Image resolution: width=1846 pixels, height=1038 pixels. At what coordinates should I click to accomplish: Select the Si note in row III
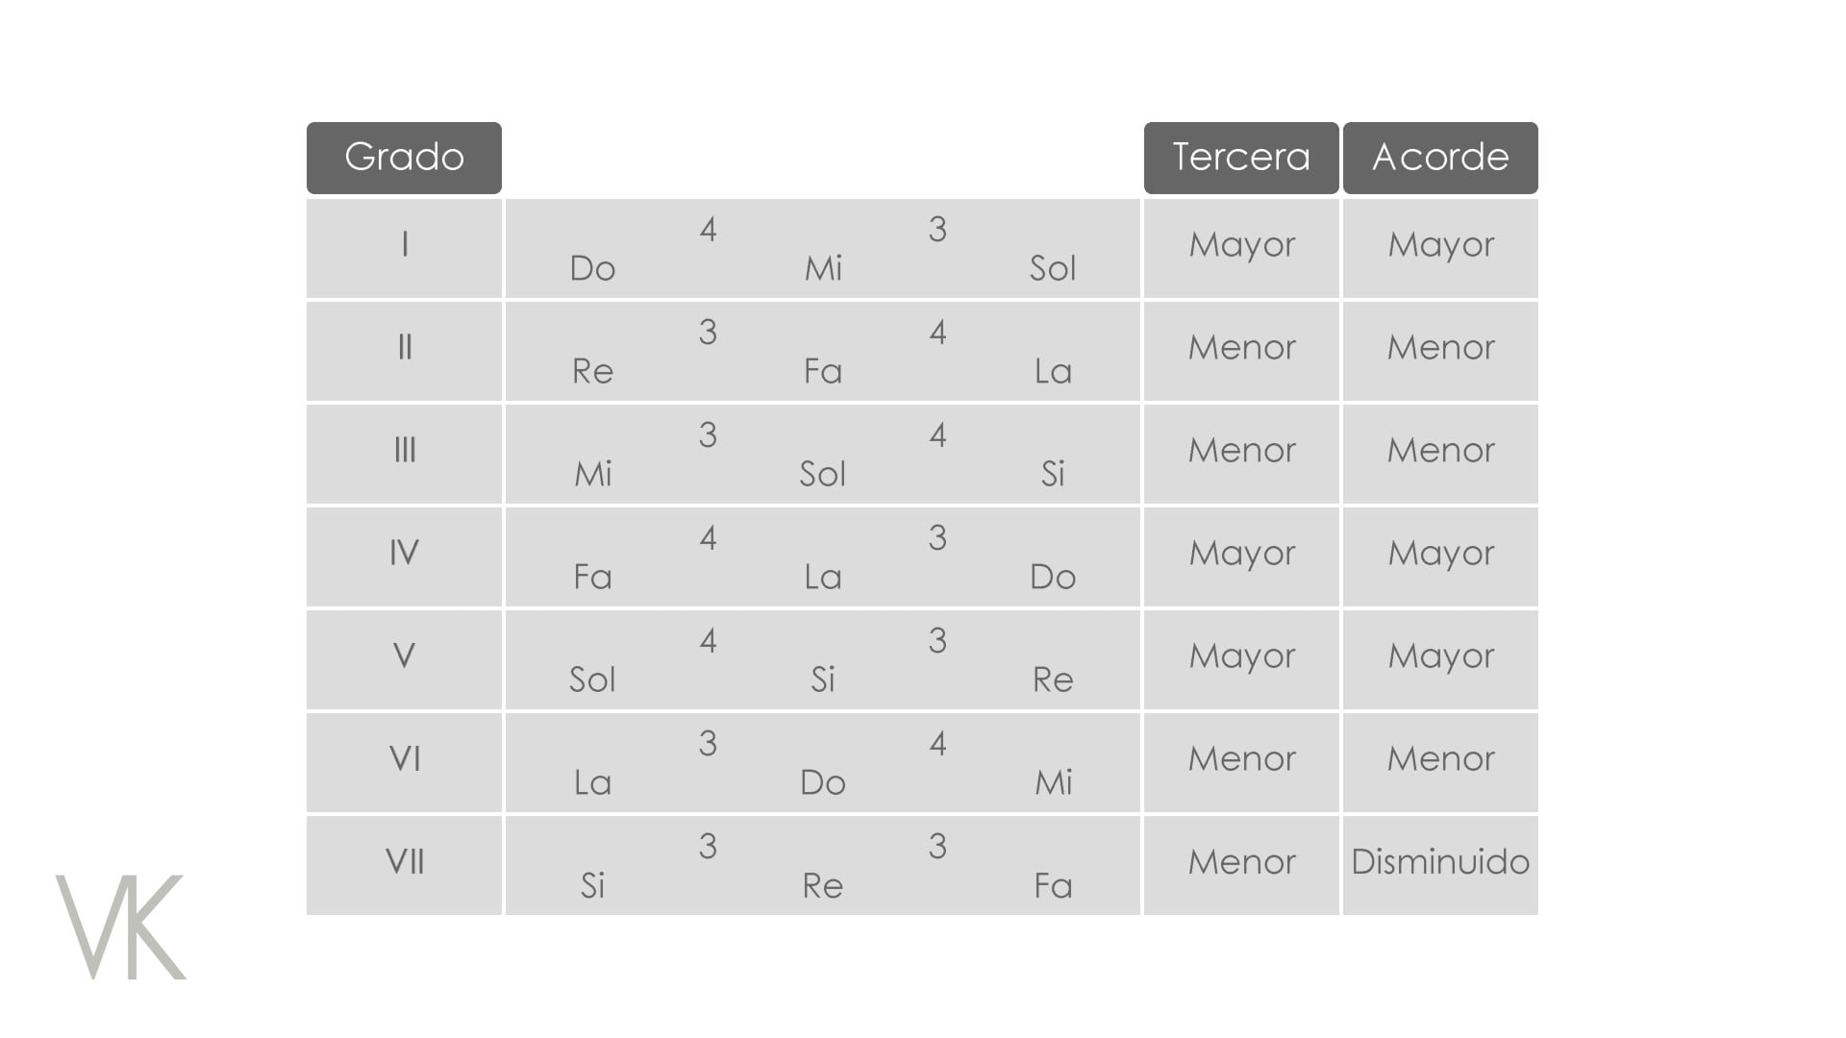tap(1053, 475)
